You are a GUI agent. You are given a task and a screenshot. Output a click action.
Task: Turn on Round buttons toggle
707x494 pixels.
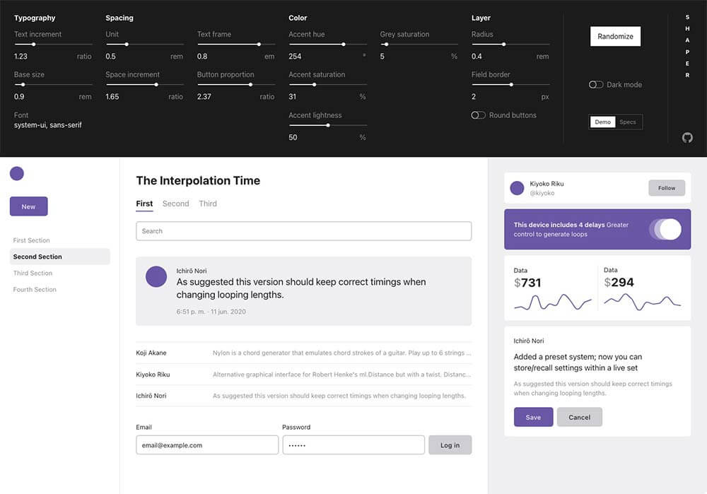479,115
